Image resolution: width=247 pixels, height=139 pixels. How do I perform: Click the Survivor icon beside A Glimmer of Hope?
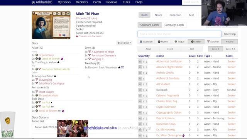coord(90,52)
